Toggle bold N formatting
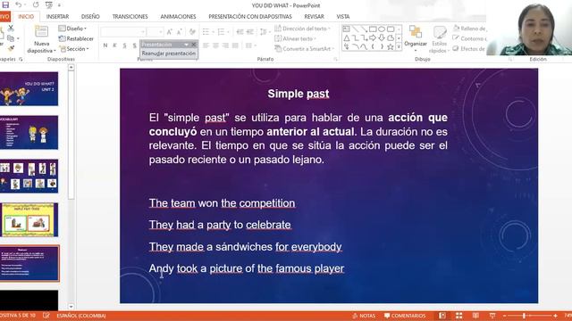Viewport: 572px width, 321px height. point(105,45)
